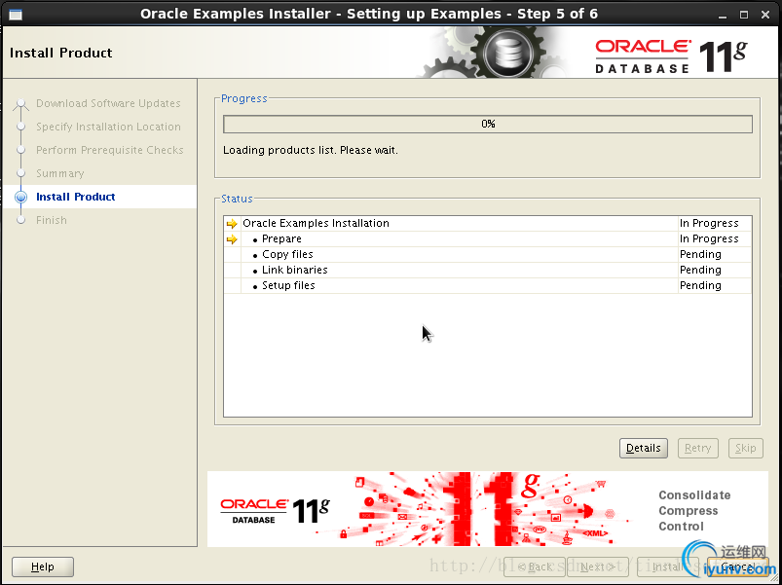Click the Next button
The image size is (782, 585).
(x=598, y=567)
